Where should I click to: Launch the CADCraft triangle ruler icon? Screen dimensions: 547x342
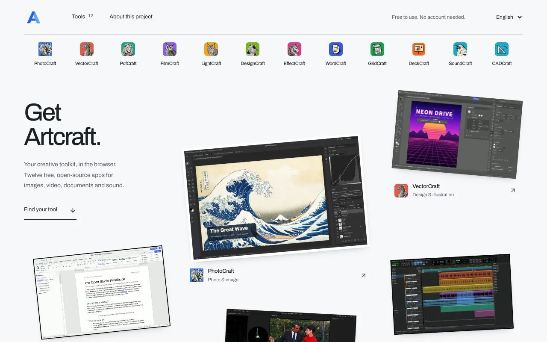tap(502, 49)
